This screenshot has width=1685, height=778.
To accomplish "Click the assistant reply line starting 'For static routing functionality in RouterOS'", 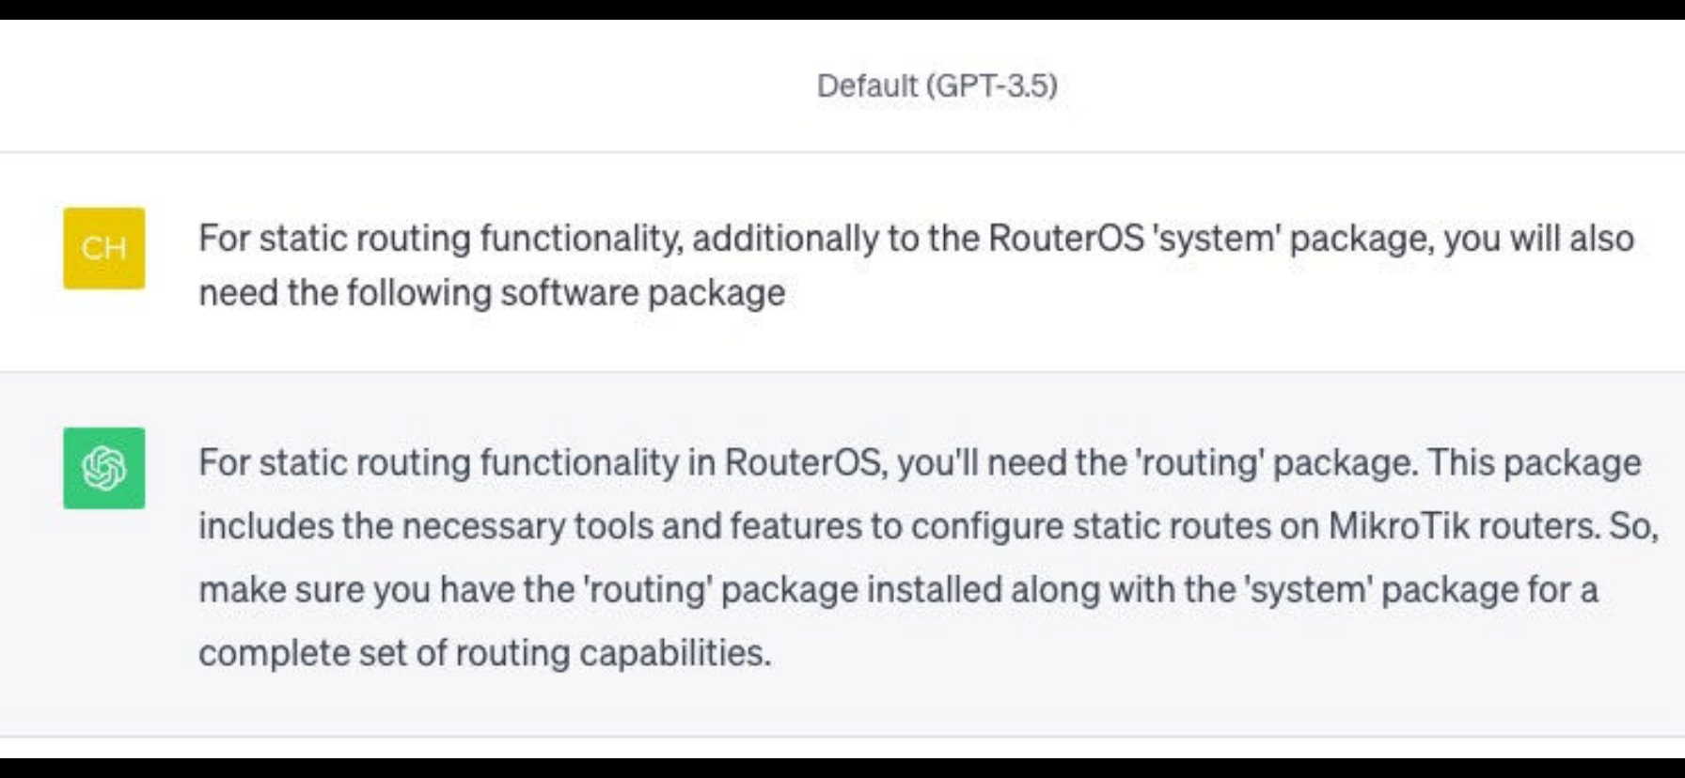I will point(920,463).
